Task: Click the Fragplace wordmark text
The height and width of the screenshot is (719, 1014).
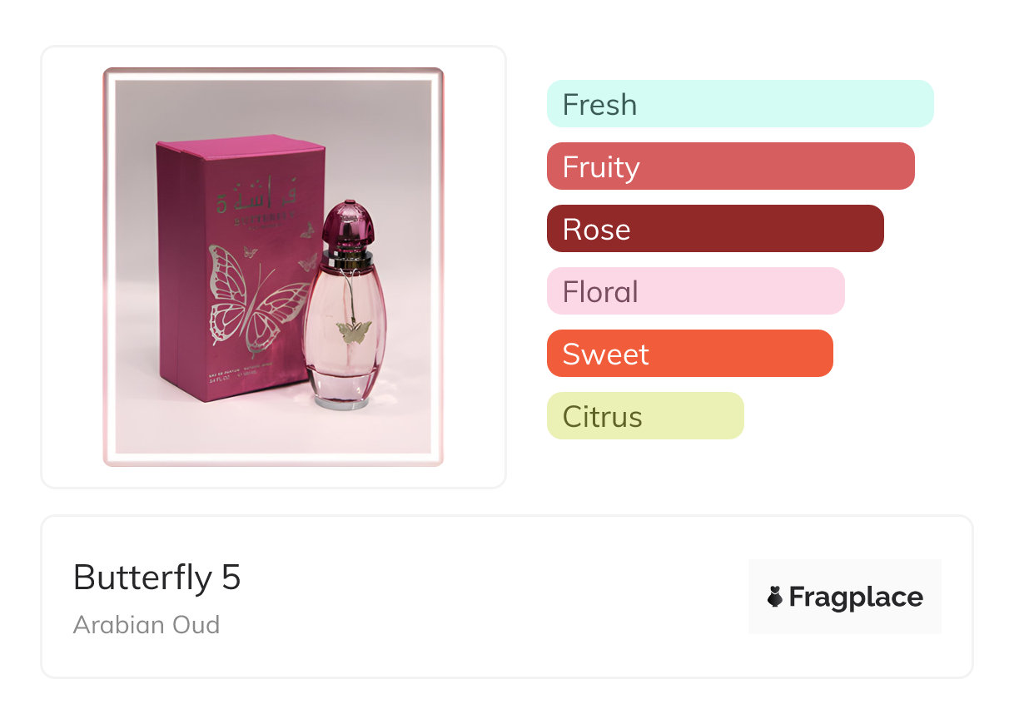Action: tap(855, 597)
